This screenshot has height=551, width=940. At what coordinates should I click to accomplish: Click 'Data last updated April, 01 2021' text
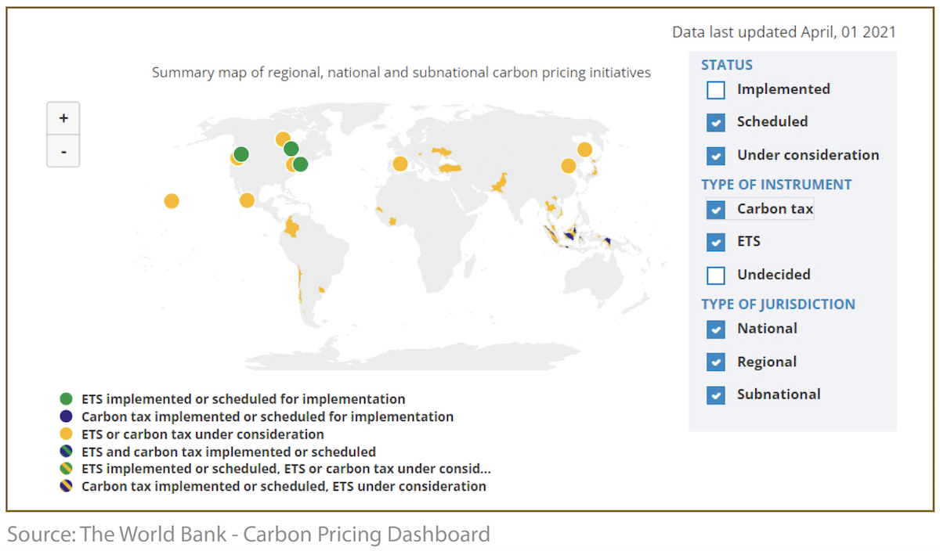click(784, 32)
